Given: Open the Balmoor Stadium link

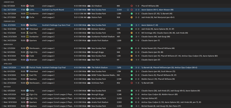Looking at the screenshot, I should click(98, 29).
